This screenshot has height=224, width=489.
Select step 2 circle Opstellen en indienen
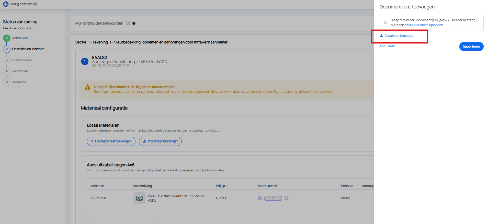point(7,49)
